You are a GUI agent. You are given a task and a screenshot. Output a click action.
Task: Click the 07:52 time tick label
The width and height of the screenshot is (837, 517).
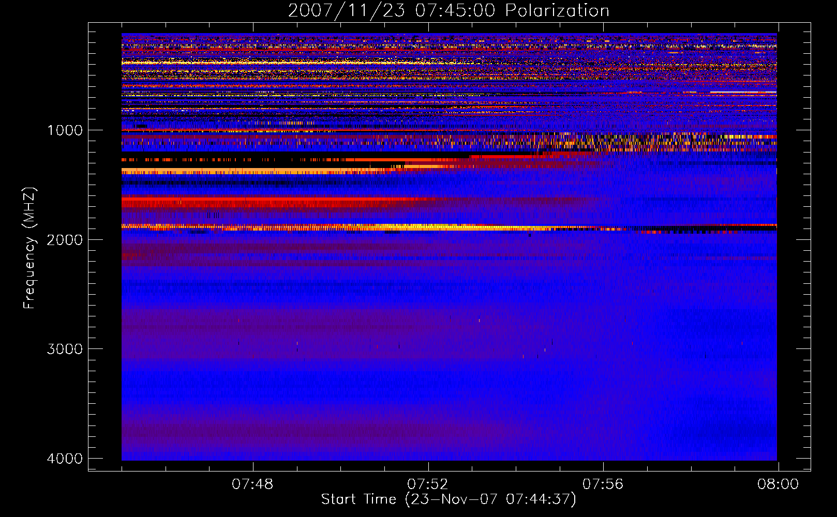428,484
